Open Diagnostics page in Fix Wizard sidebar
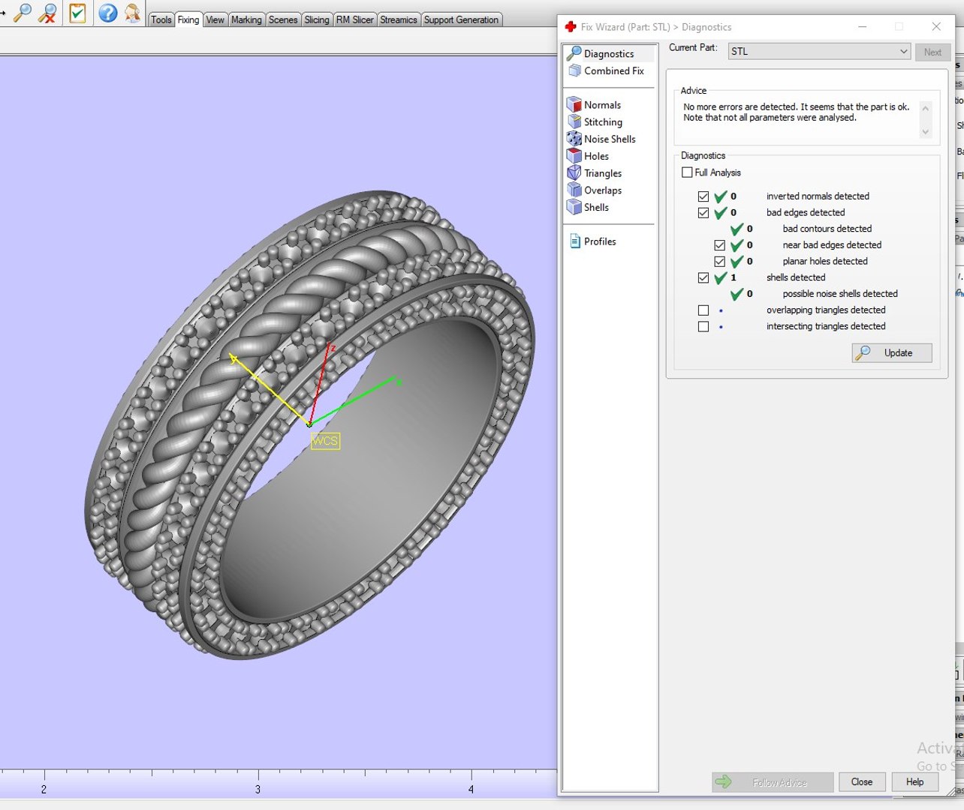This screenshot has width=964, height=810. pyautogui.click(x=609, y=54)
